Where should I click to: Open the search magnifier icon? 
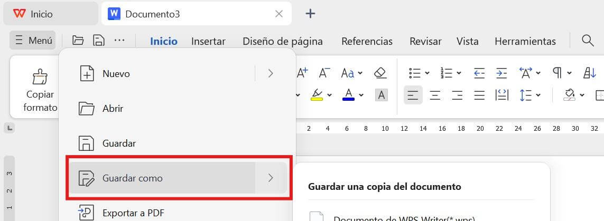[x=587, y=41]
